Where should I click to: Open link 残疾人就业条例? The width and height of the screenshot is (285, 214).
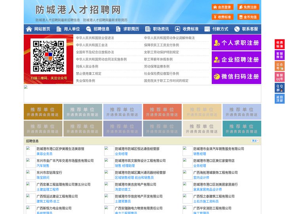[x=87, y=67]
